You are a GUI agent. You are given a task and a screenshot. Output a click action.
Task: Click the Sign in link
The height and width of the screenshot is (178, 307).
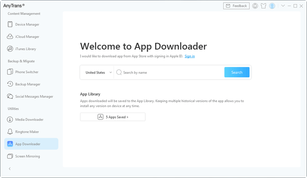click(190, 56)
